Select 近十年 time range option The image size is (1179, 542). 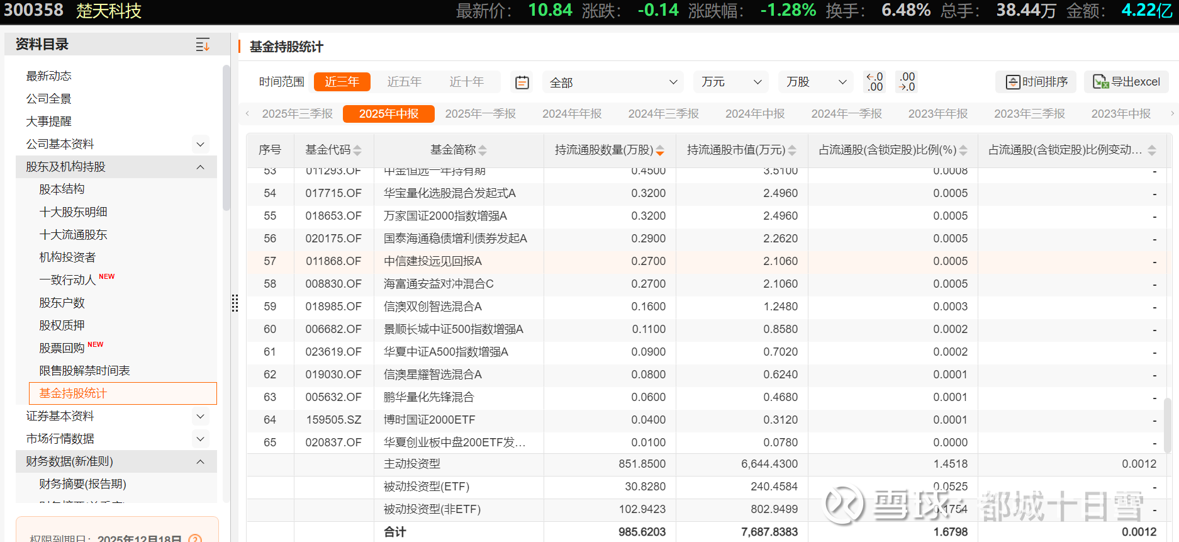tap(466, 82)
